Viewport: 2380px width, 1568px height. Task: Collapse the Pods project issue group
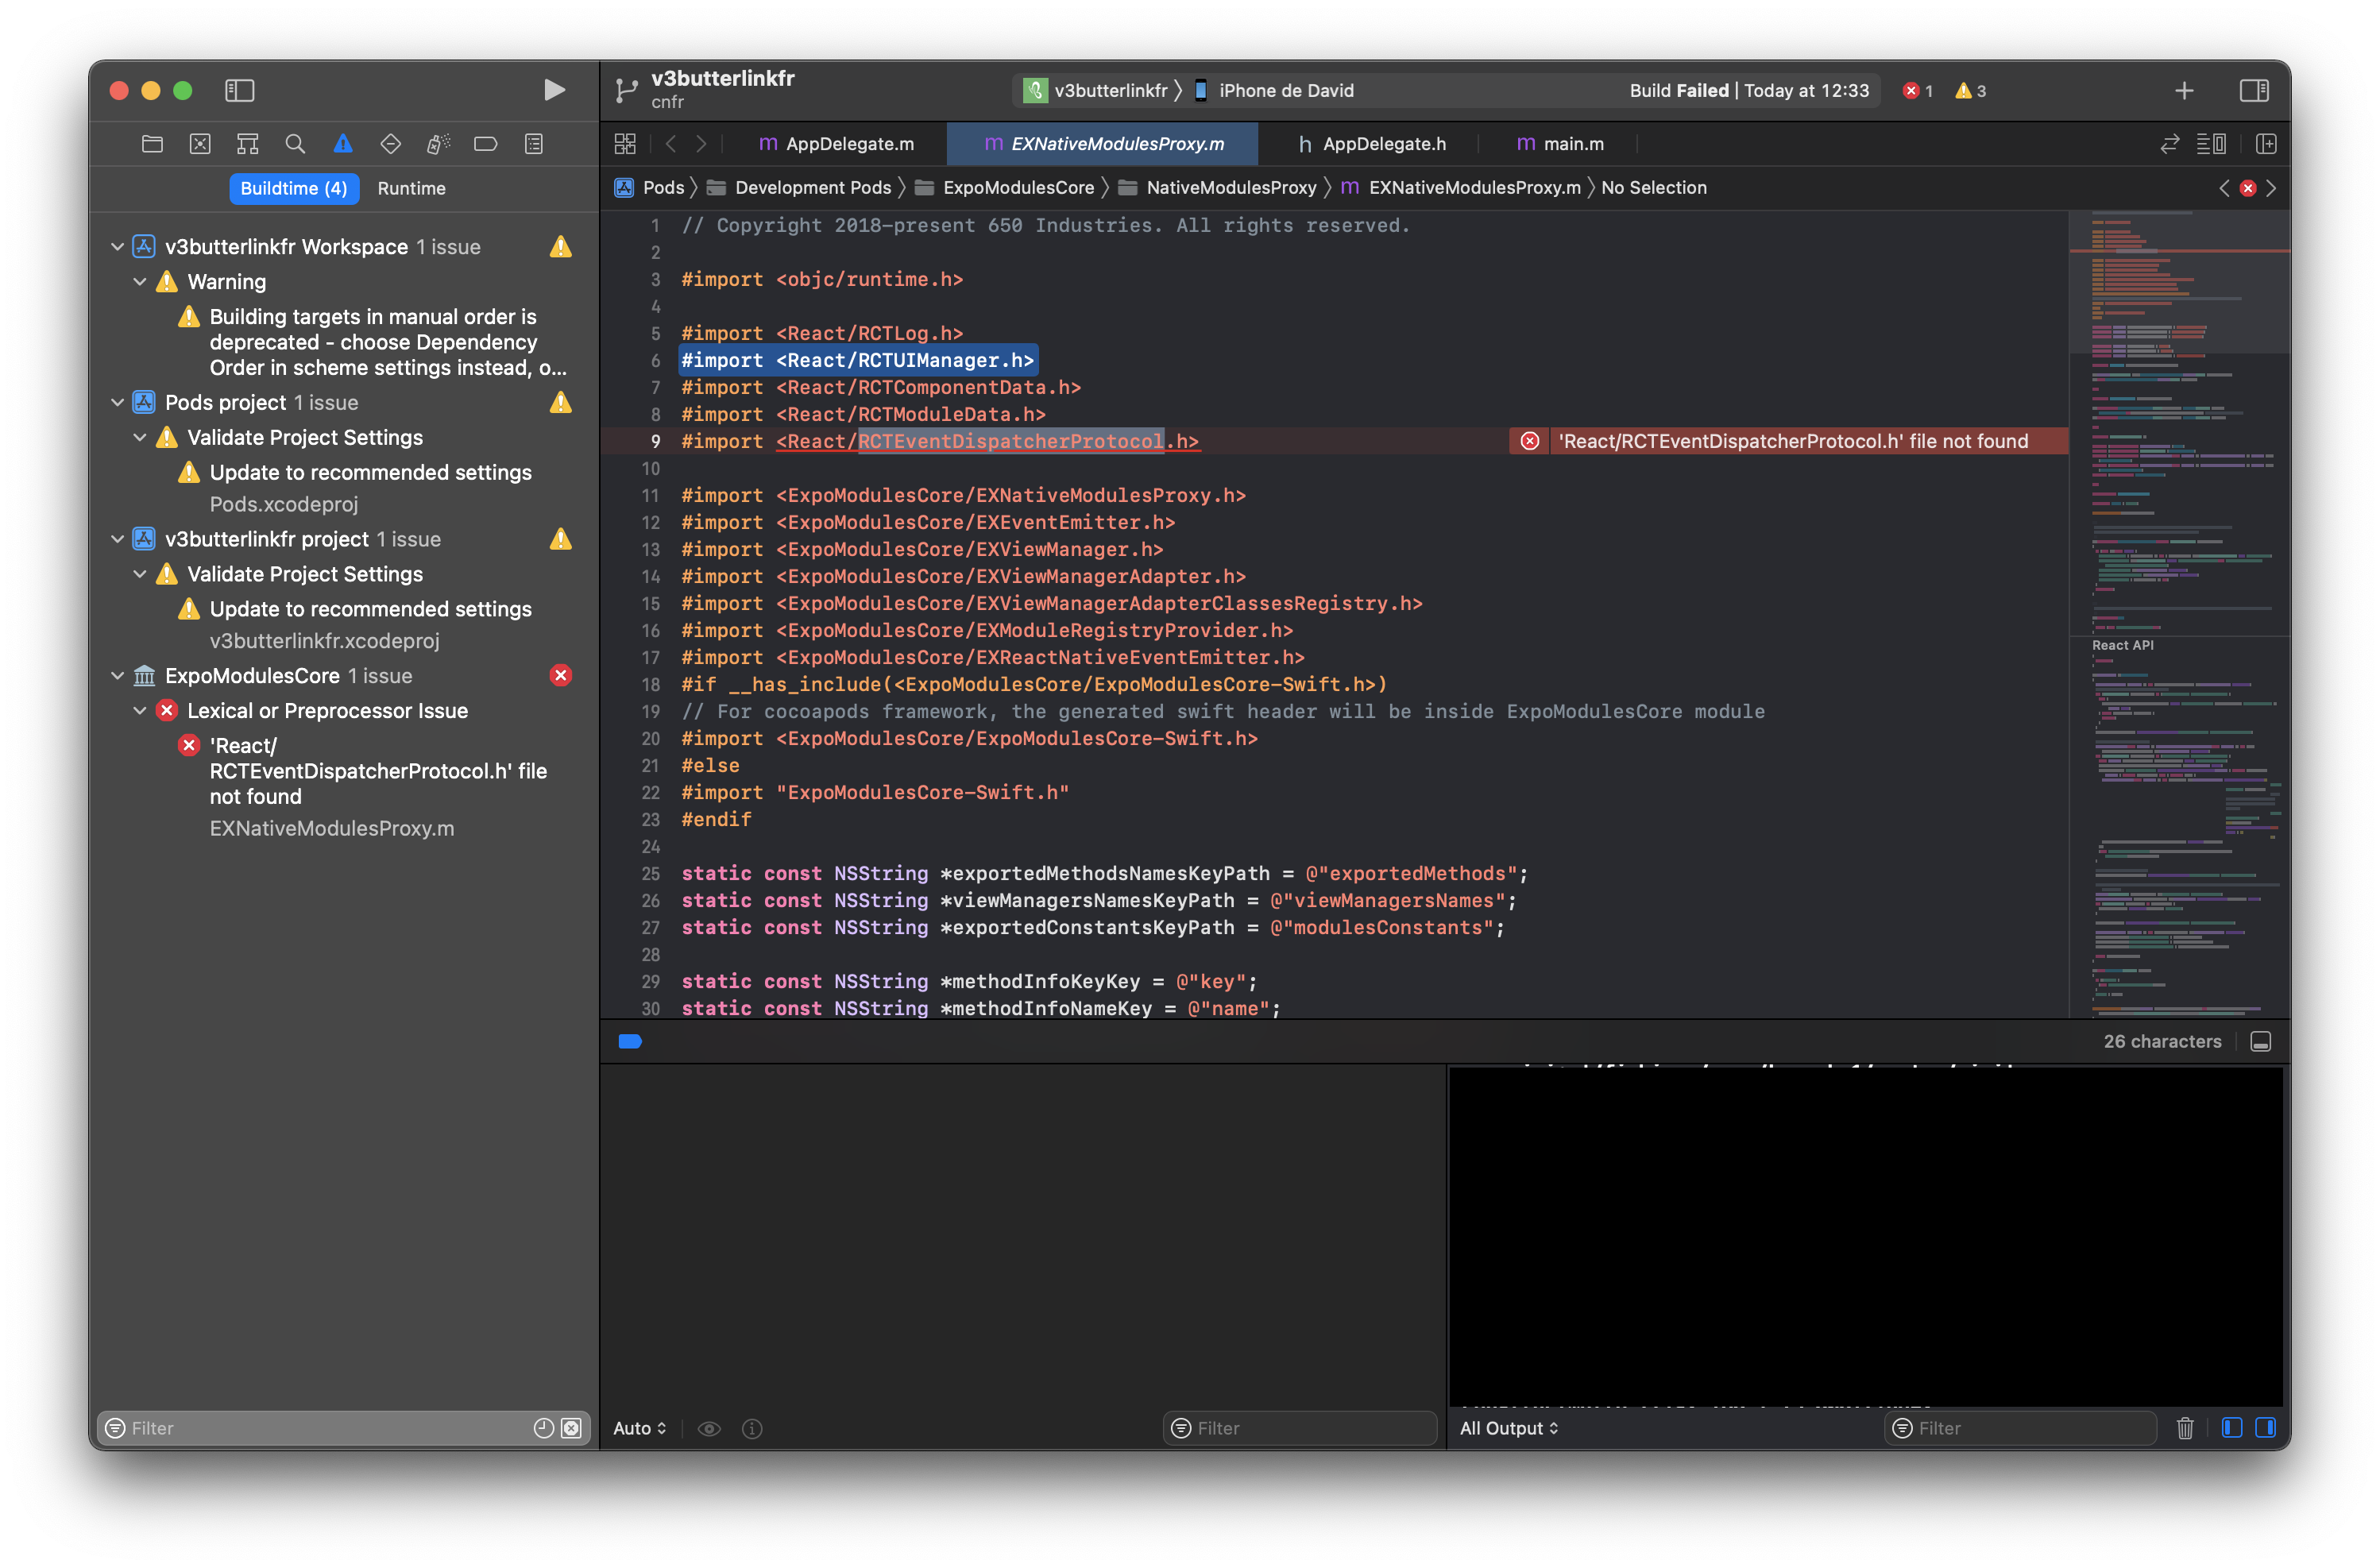[117, 402]
